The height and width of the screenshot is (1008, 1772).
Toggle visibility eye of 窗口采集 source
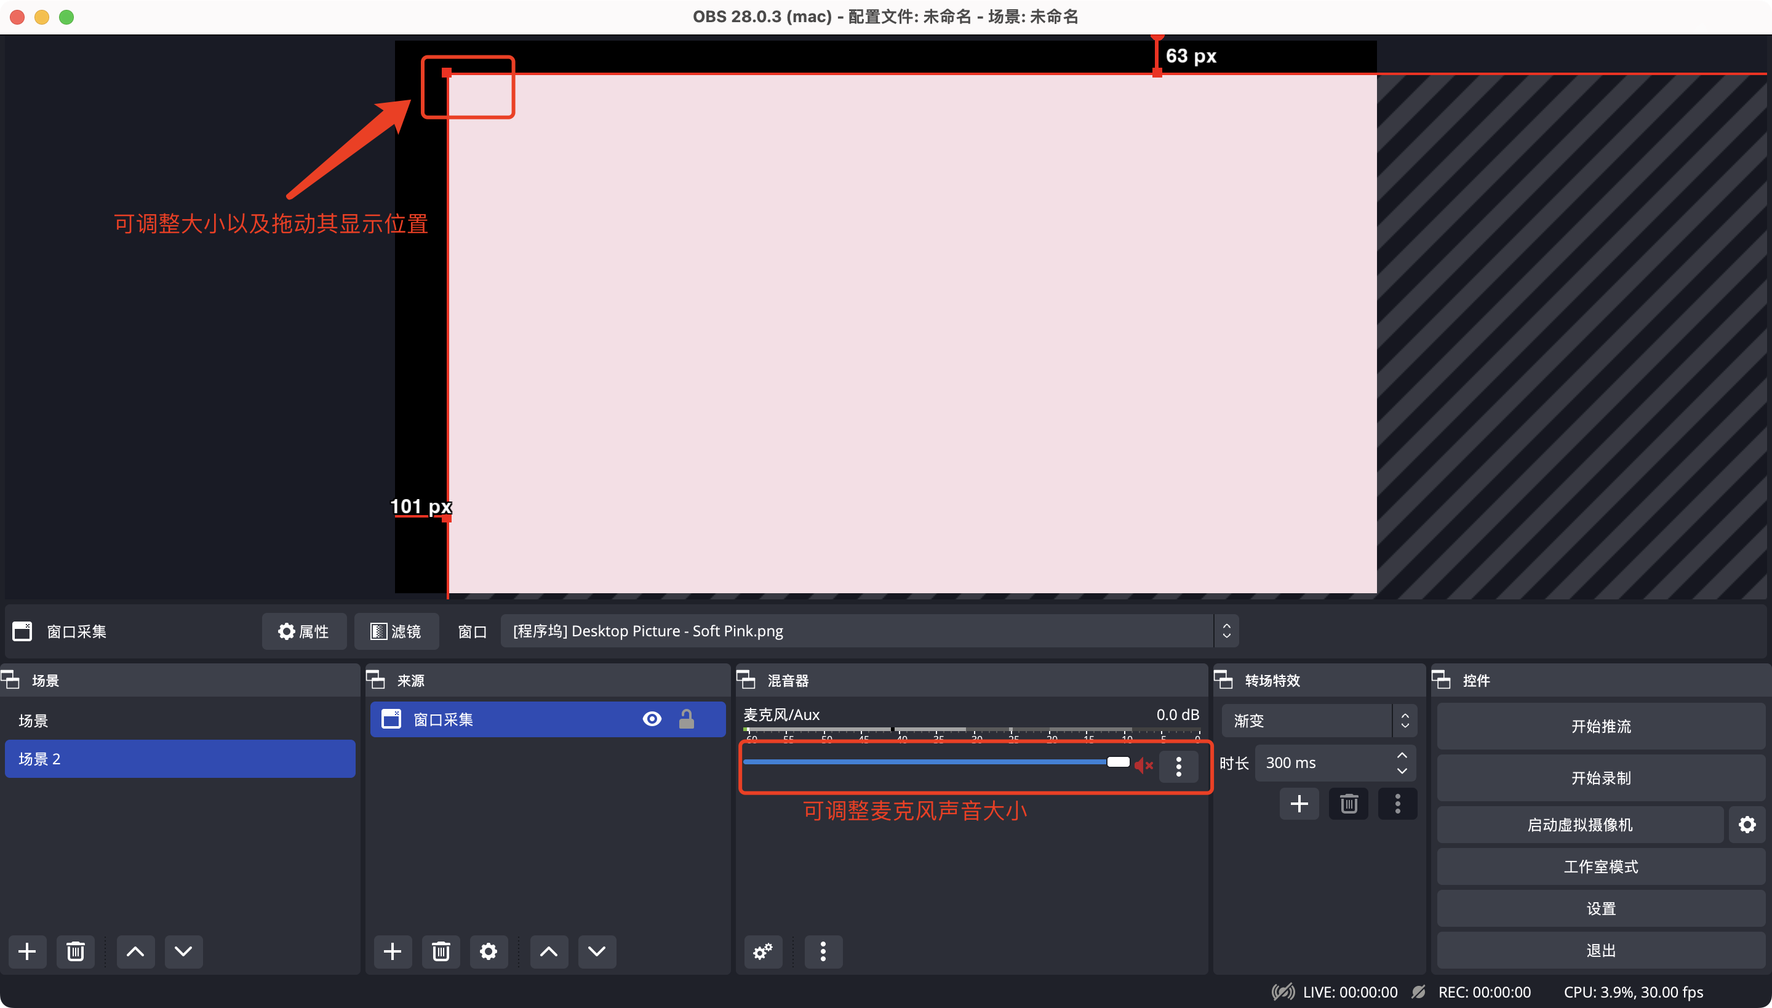click(x=652, y=719)
